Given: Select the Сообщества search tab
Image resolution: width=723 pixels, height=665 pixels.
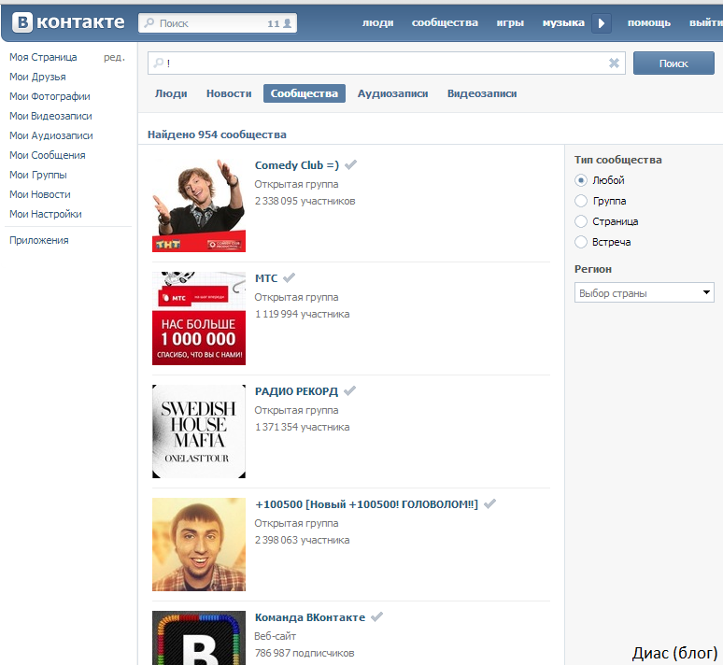Looking at the screenshot, I should click(x=305, y=93).
